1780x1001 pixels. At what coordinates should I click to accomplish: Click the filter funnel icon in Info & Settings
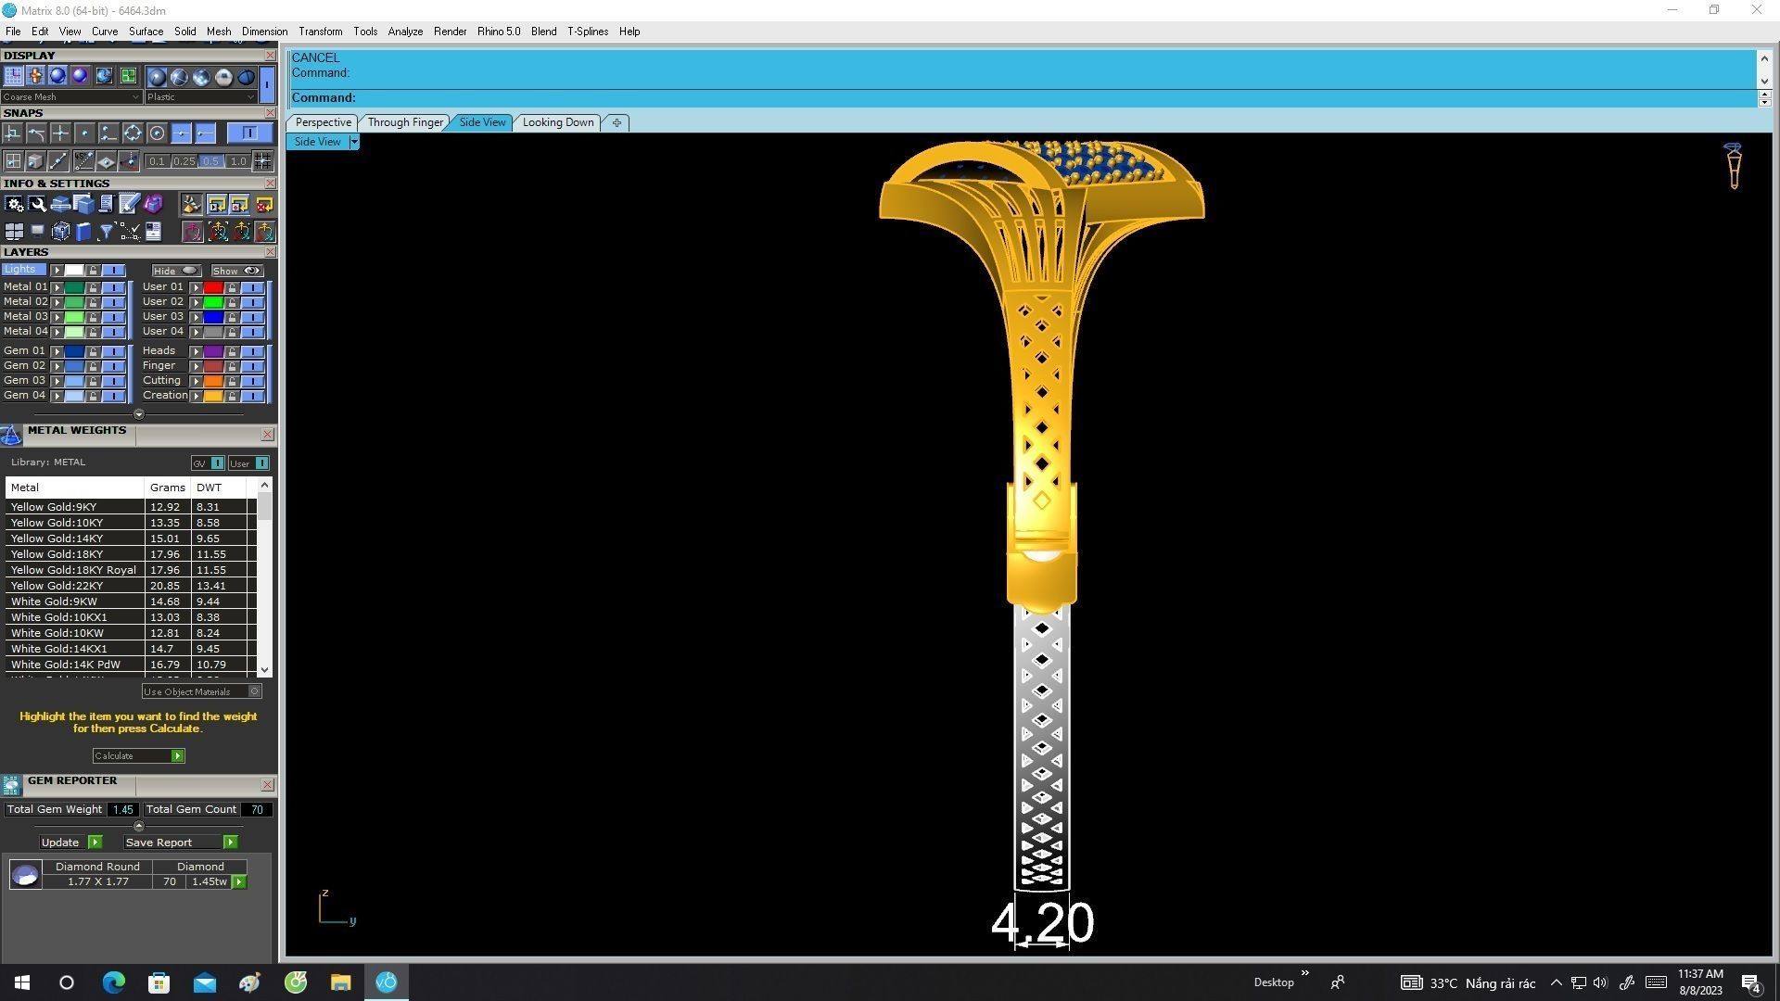click(107, 232)
